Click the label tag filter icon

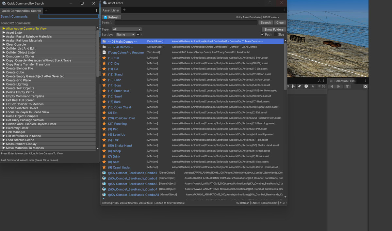(299, 86)
